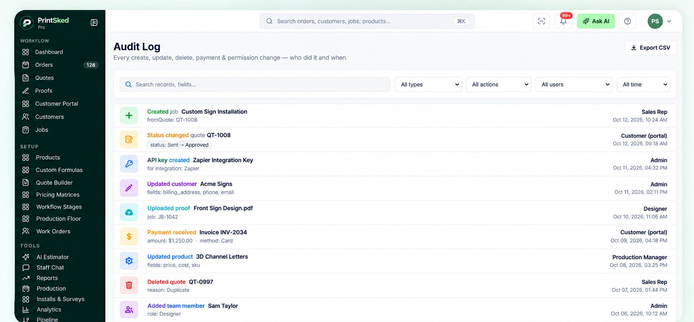
Task: Expand the profile menu chevron
Action: (669, 21)
